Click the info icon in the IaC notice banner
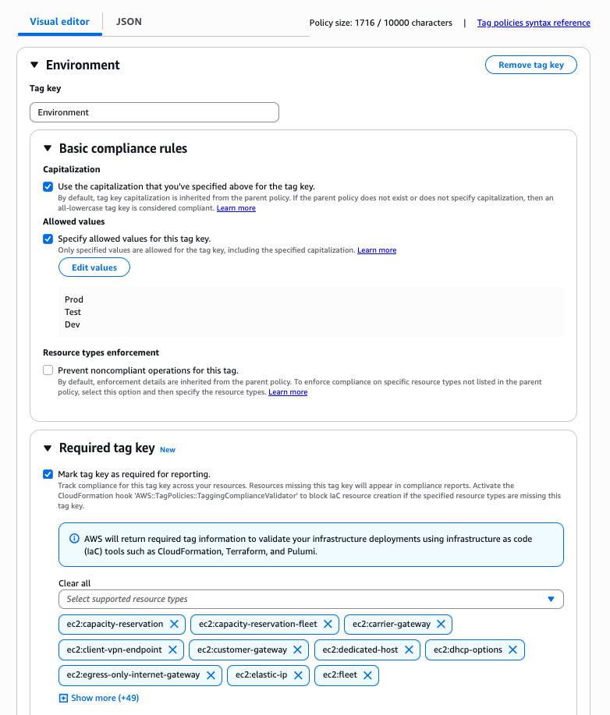Image resolution: width=610 pixels, height=715 pixels. (x=73, y=539)
